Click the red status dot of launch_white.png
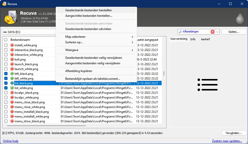 12,69
